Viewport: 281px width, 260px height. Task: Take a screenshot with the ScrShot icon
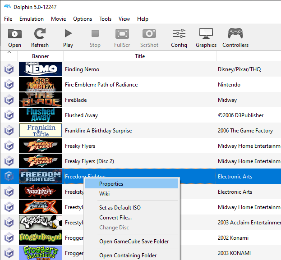(149, 33)
